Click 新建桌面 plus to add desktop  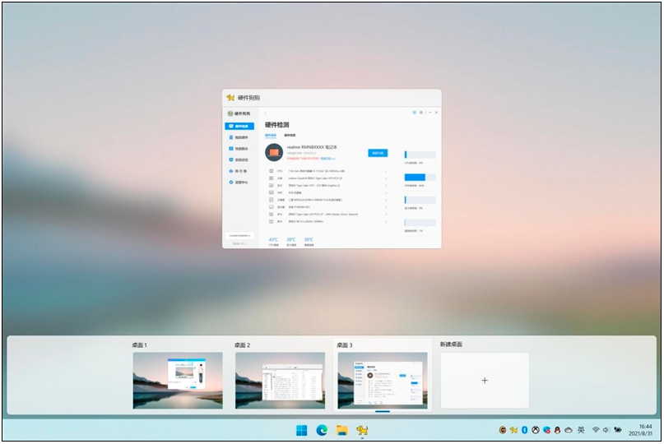(485, 381)
